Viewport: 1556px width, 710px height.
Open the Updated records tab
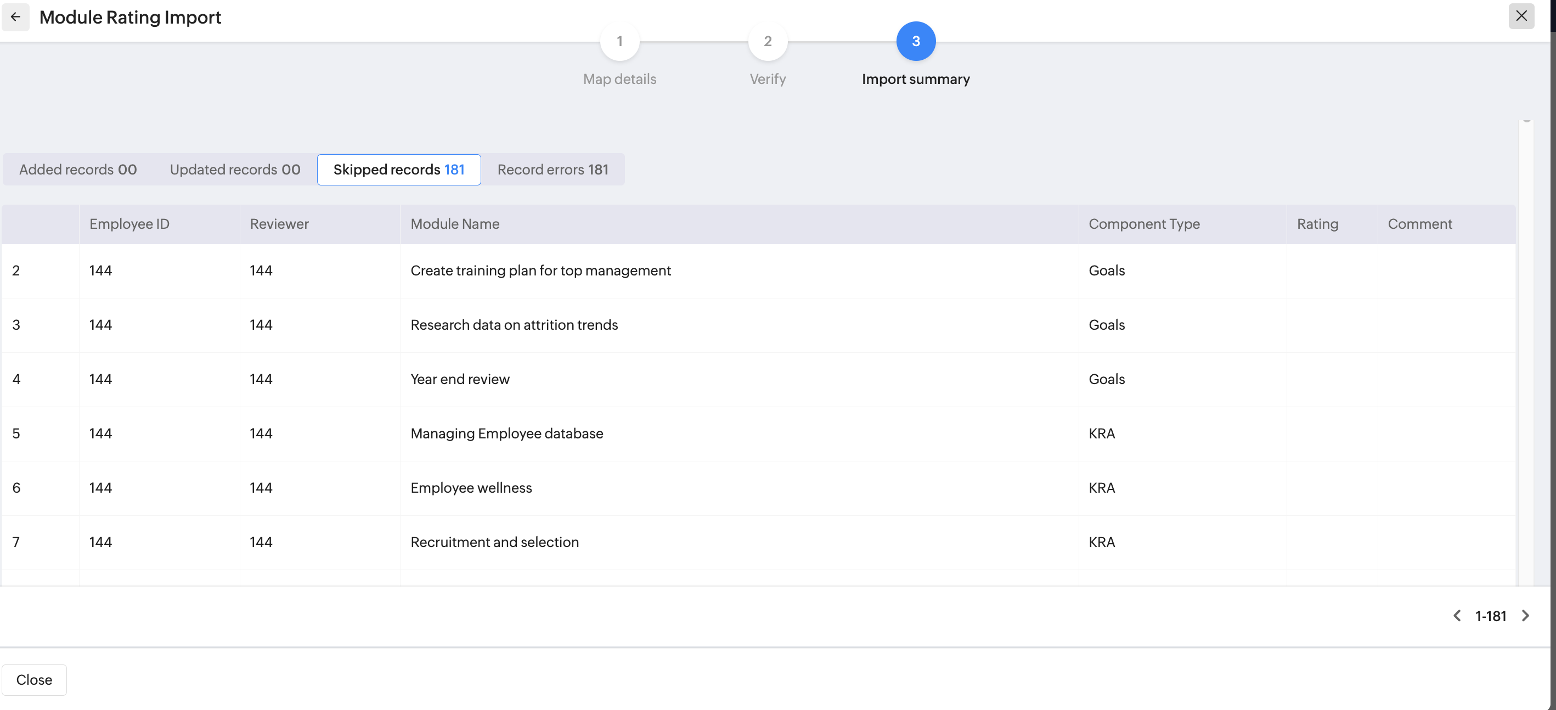[235, 170]
